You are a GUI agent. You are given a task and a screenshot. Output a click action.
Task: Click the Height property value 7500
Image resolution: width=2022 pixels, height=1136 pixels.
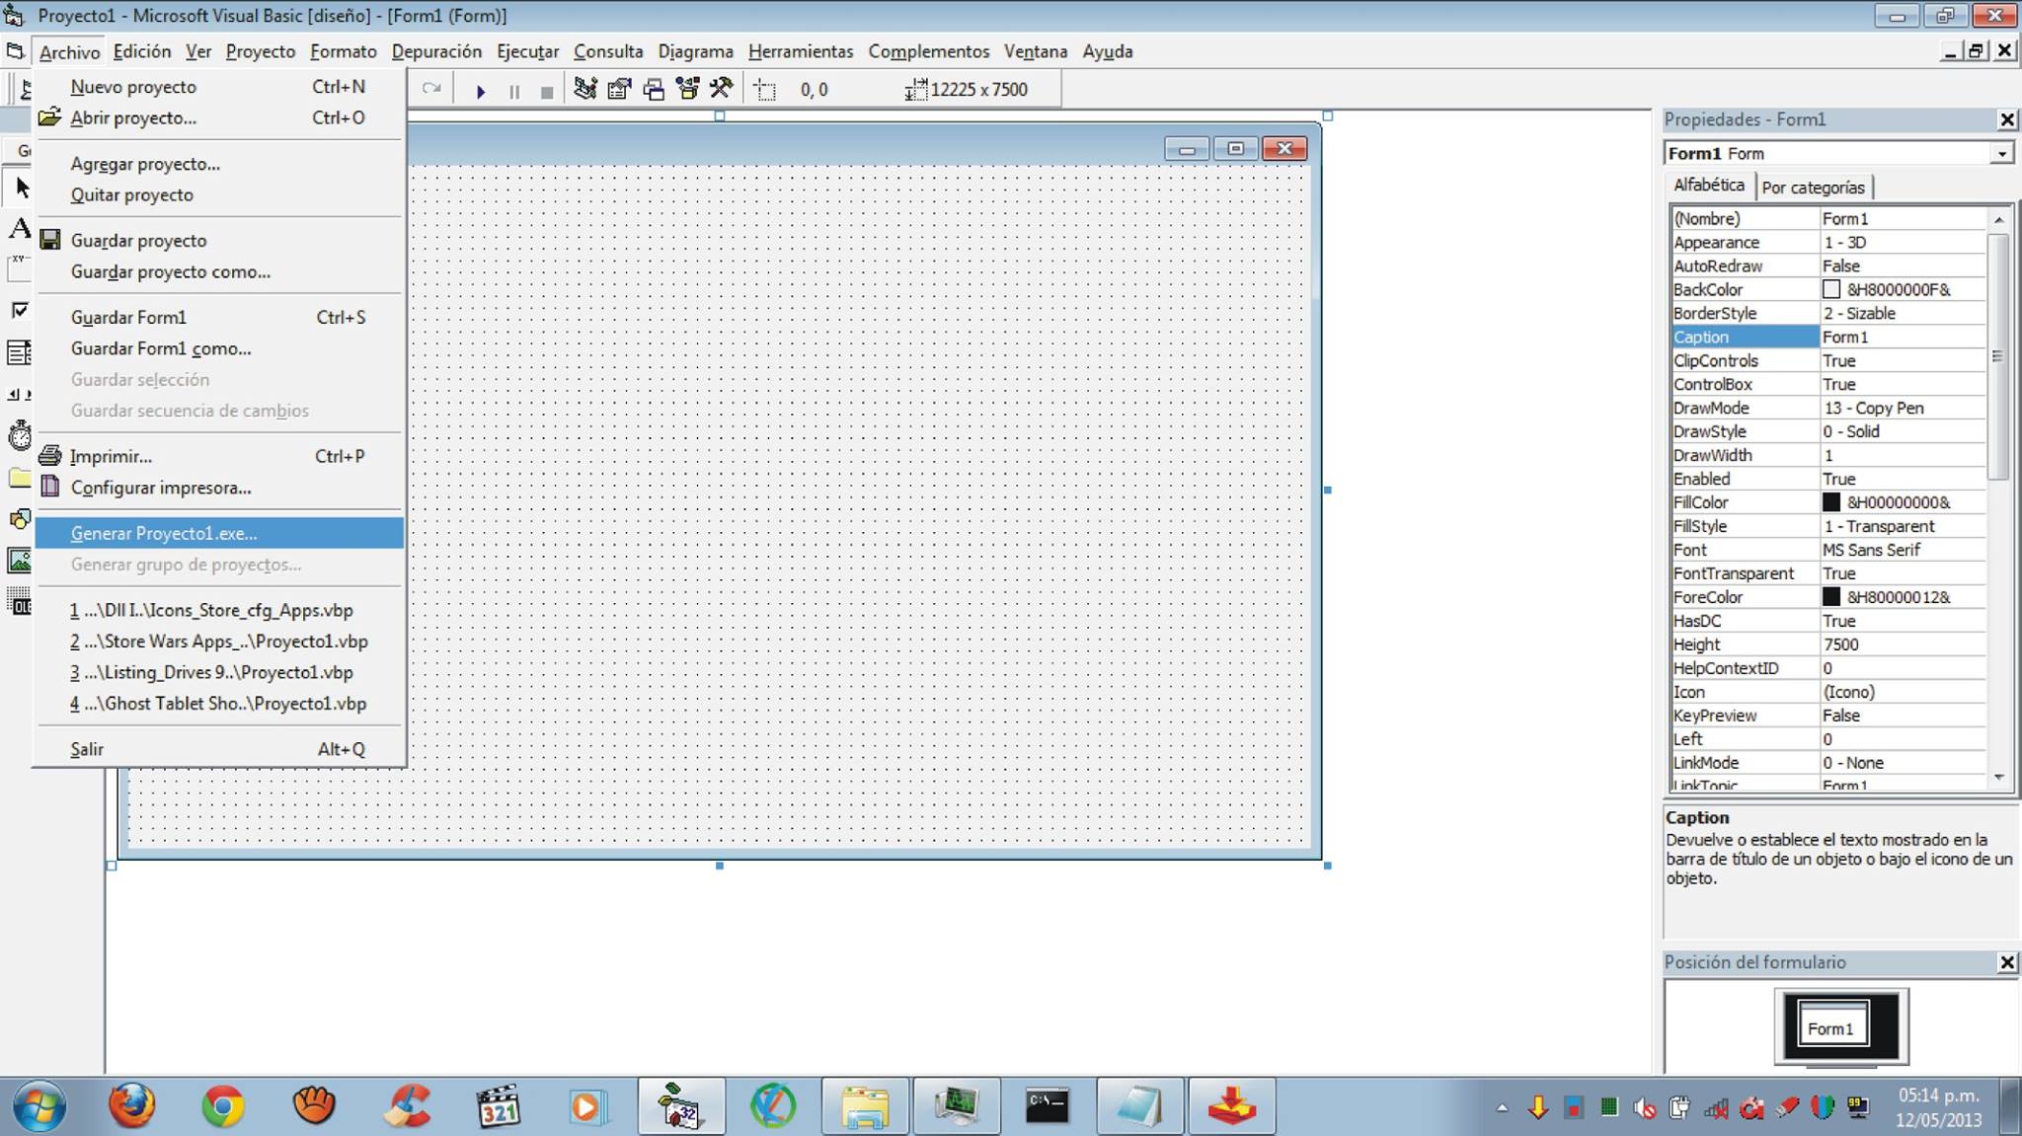point(1903,644)
